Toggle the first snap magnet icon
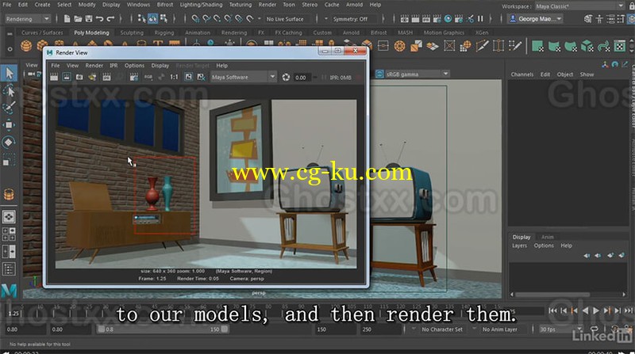Image resolution: width=635 pixels, height=354 pixels. point(195,18)
